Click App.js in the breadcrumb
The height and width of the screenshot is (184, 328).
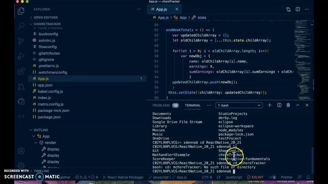pos(163,17)
